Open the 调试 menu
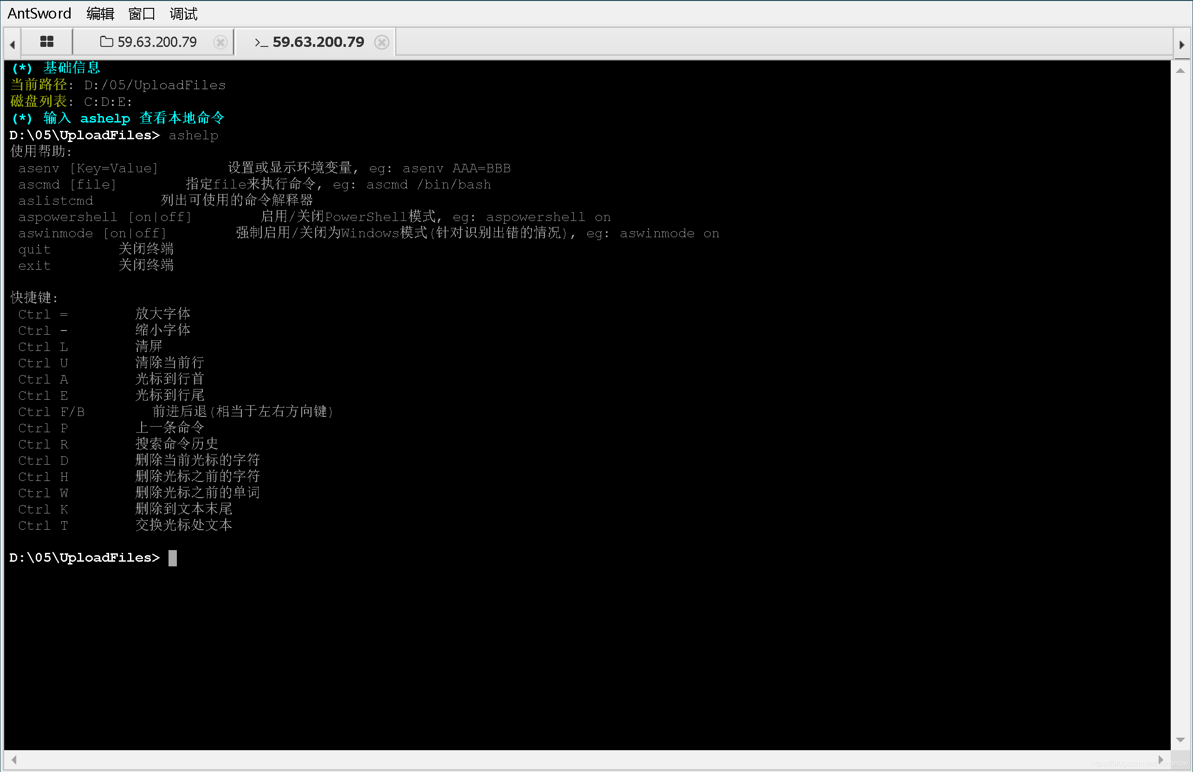The height and width of the screenshot is (772, 1193). click(183, 13)
